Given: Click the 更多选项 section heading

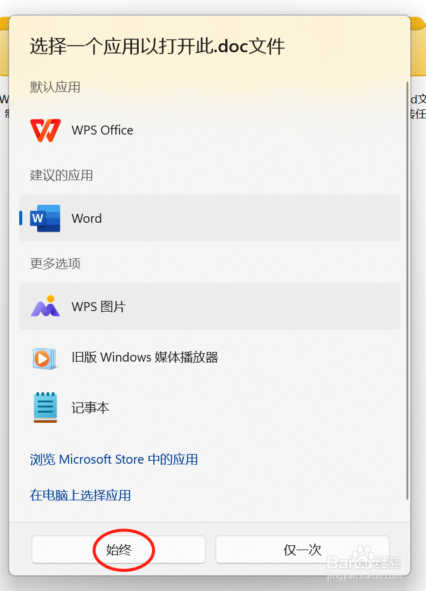Looking at the screenshot, I should point(55,264).
